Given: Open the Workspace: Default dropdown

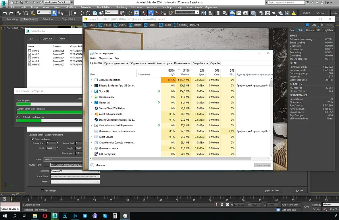Looking at the screenshot, I should point(57,2).
